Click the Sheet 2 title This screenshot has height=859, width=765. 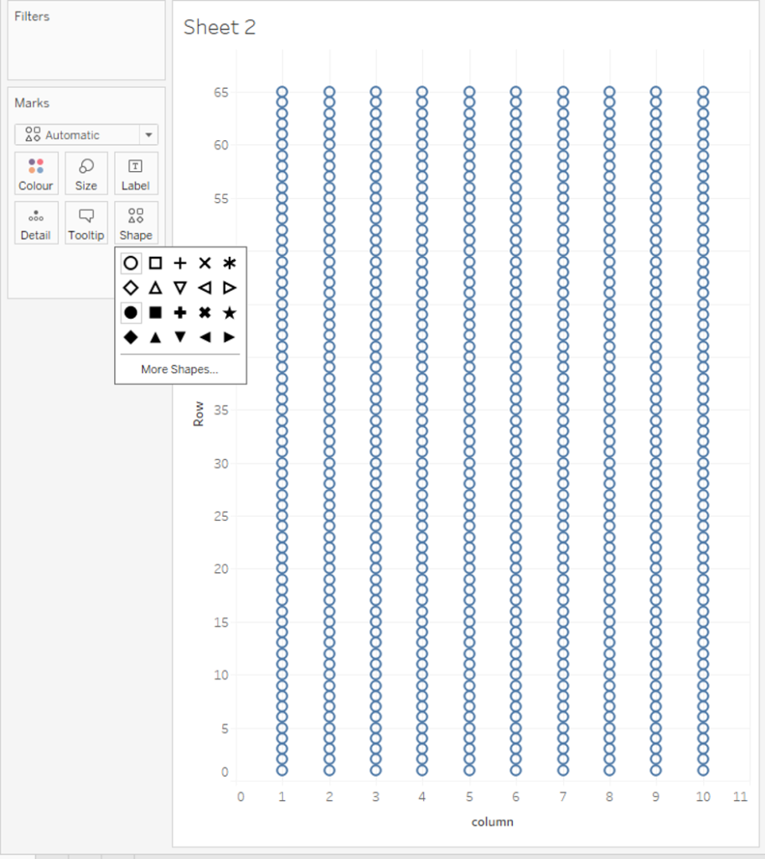point(220,28)
